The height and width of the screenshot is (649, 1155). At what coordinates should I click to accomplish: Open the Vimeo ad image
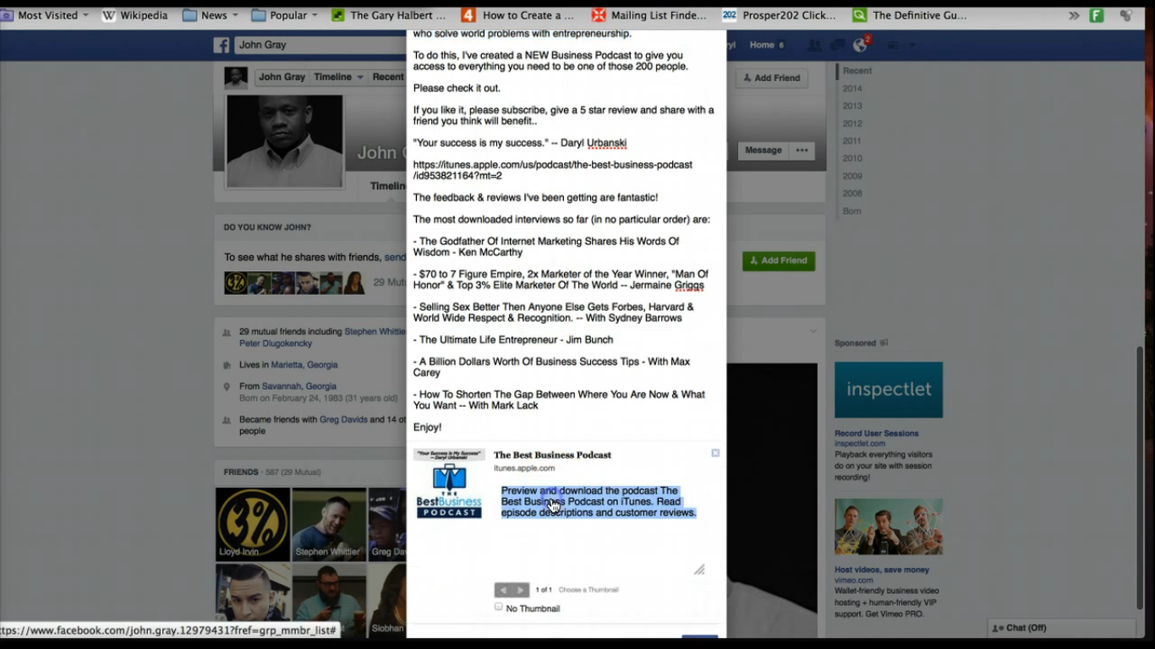click(x=889, y=526)
